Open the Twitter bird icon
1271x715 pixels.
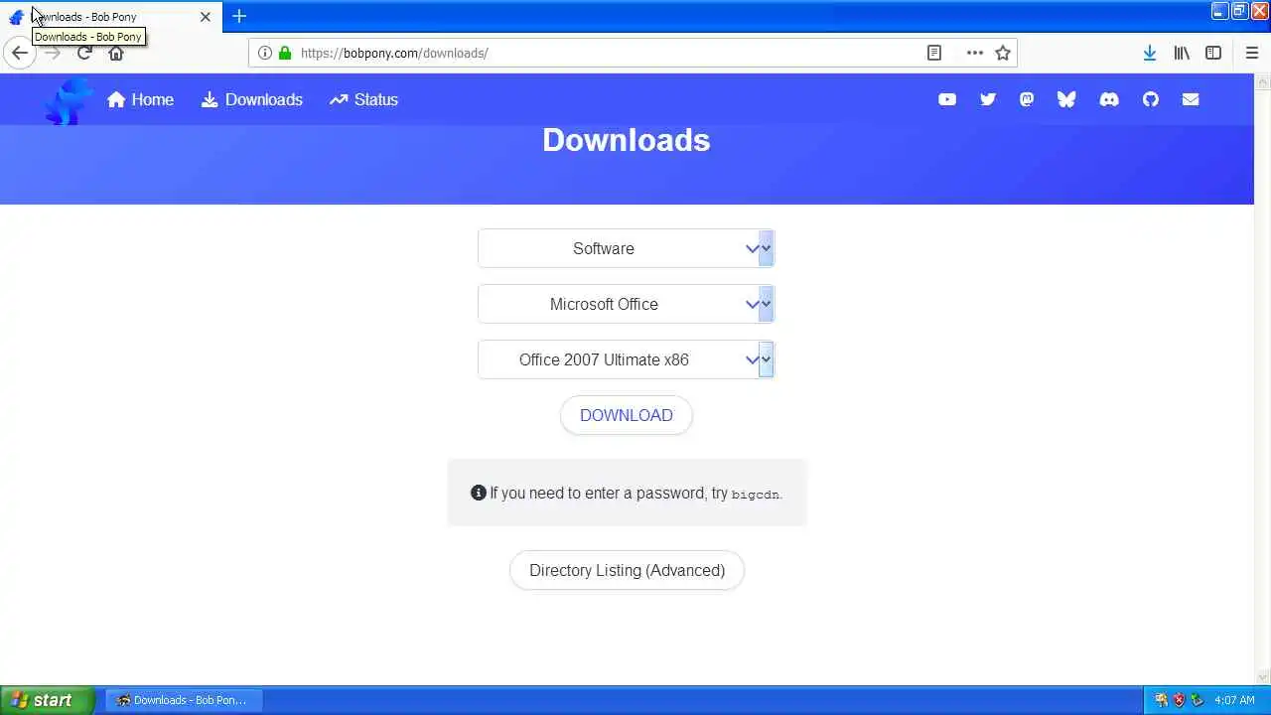tap(987, 99)
